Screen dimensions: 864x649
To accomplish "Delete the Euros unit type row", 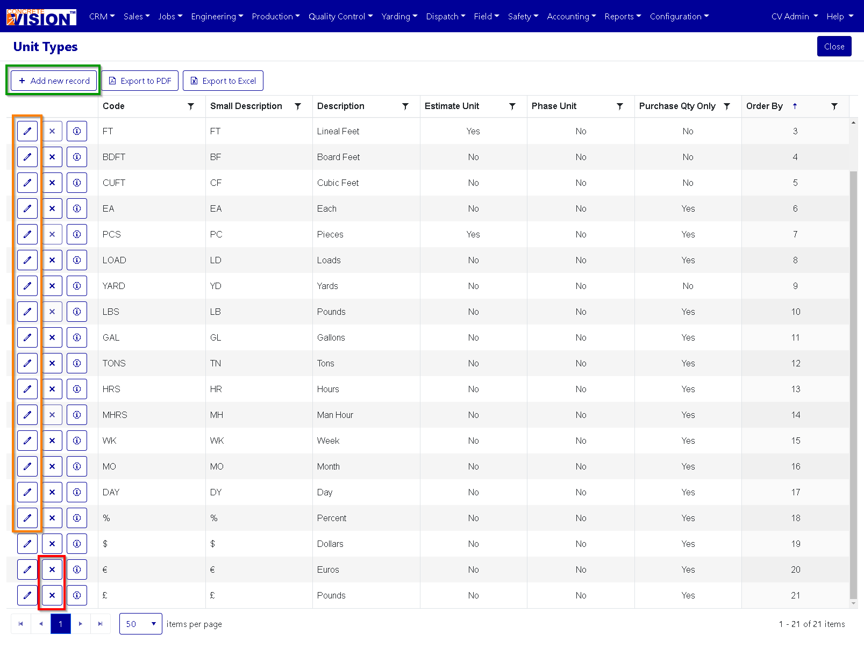I will (52, 569).
